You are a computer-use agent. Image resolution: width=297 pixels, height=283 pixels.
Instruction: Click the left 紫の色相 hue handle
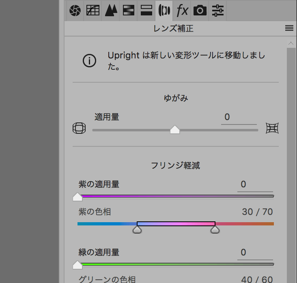coord(137,230)
